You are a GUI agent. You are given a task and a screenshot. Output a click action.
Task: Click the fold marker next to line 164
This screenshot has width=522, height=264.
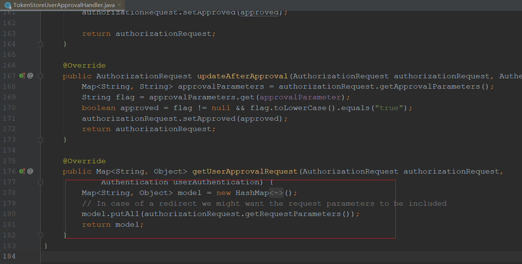(x=41, y=44)
